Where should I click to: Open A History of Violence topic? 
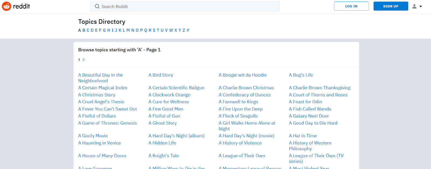coord(240,143)
